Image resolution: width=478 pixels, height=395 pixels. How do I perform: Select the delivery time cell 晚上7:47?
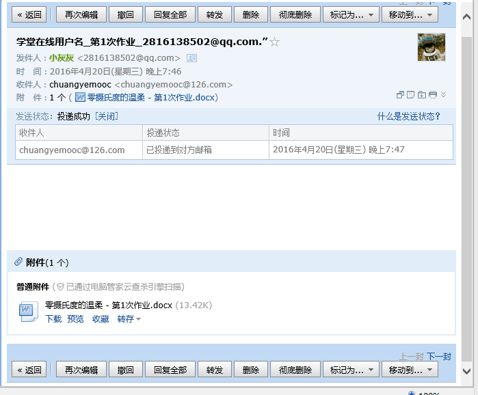(x=361, y=150)
